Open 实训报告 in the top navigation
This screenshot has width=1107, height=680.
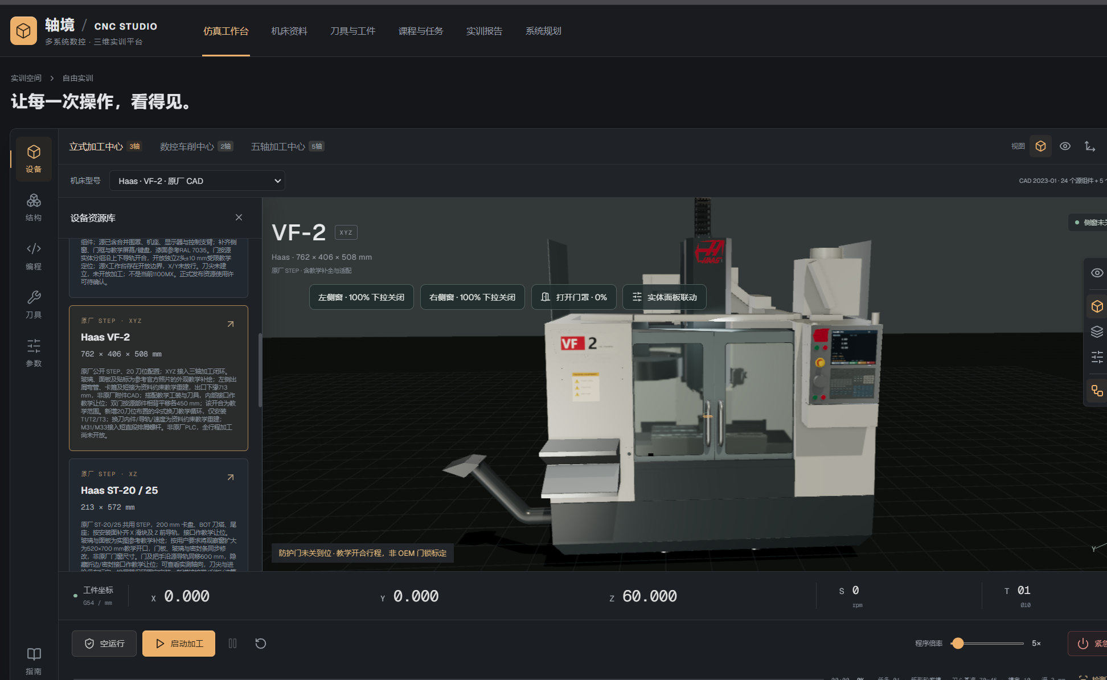pyautogui.click(x=485, y=31)
